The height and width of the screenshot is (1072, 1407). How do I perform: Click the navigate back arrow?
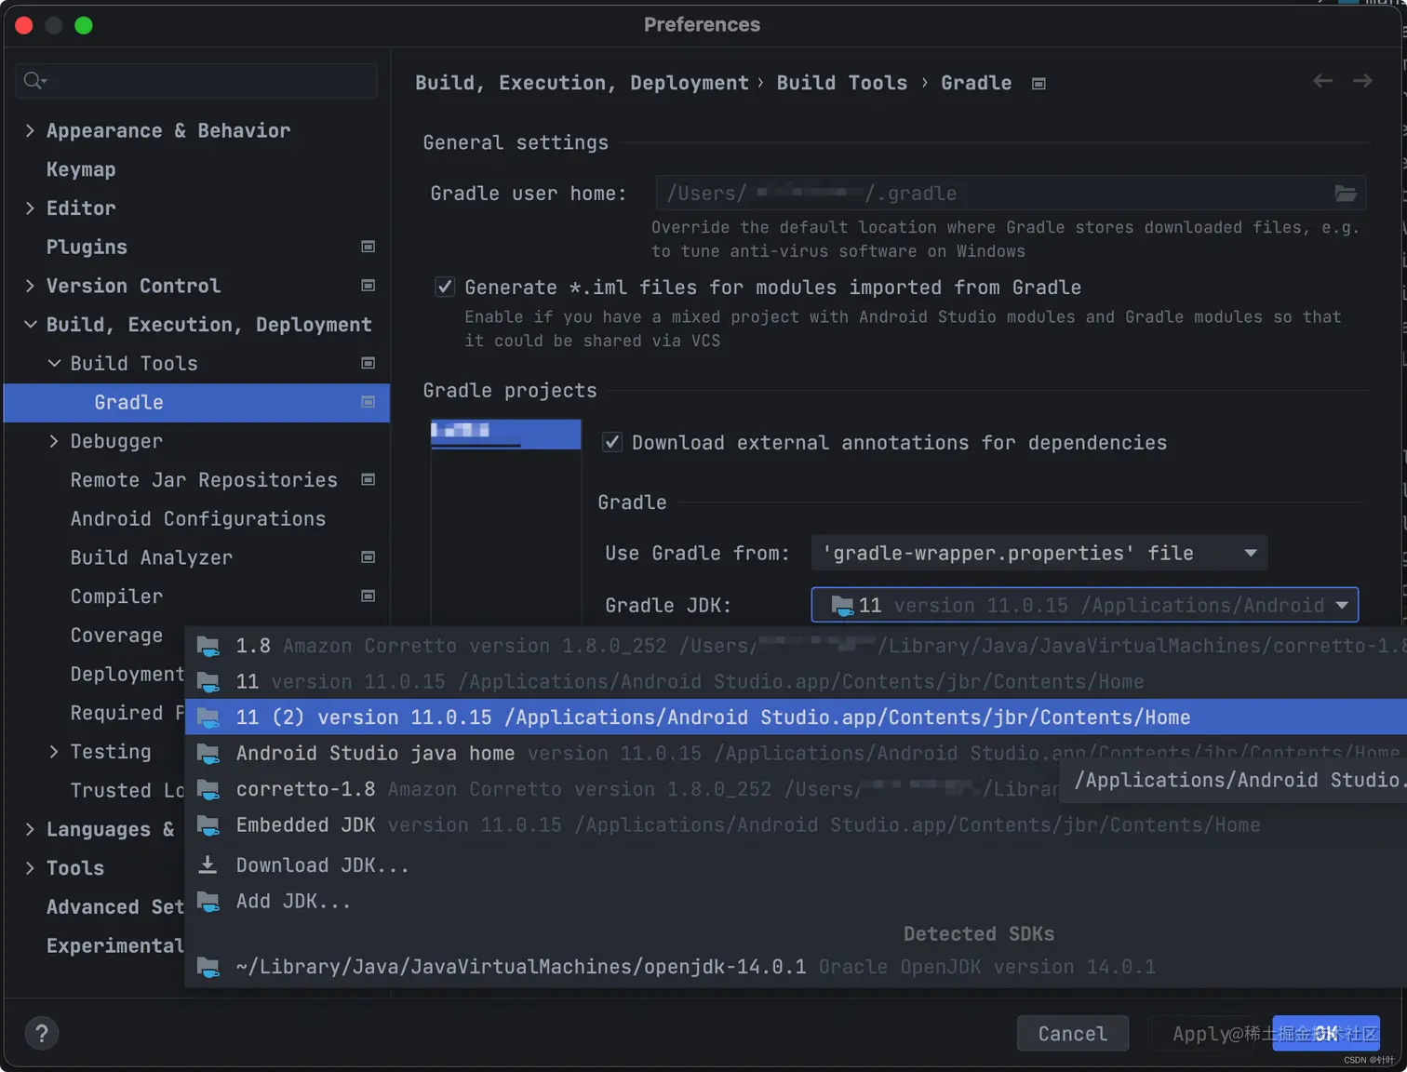[x=1322, y=81]
